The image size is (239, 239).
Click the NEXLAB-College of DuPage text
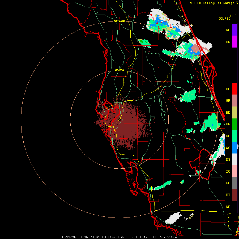[x=212, y=3]
